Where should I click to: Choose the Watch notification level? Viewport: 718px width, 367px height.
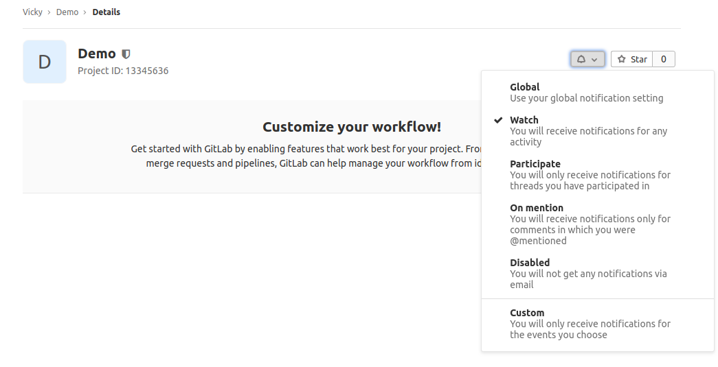pyautogui.click(x=588, y=130)
